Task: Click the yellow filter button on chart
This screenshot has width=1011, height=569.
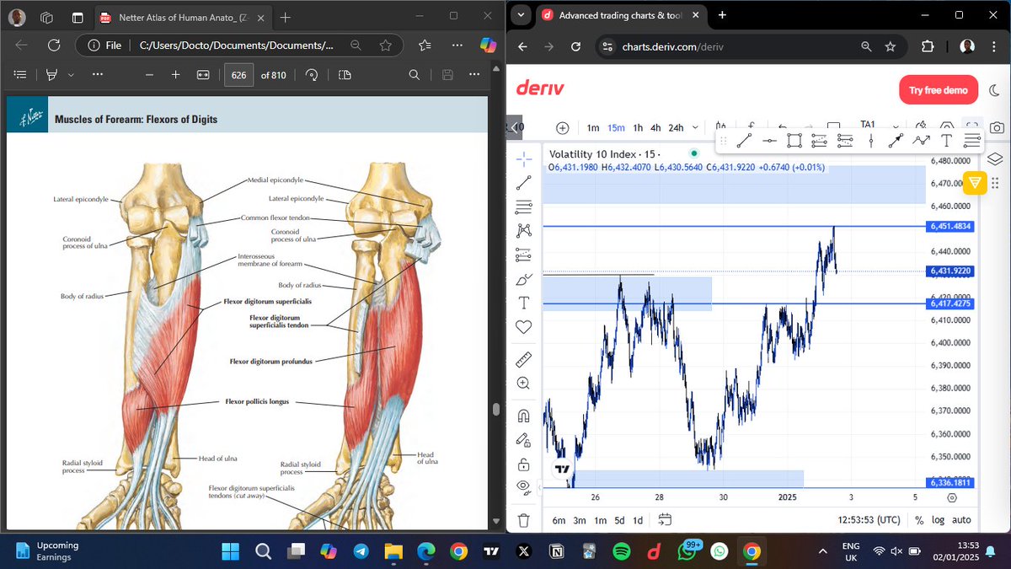Action: (975, 182)
